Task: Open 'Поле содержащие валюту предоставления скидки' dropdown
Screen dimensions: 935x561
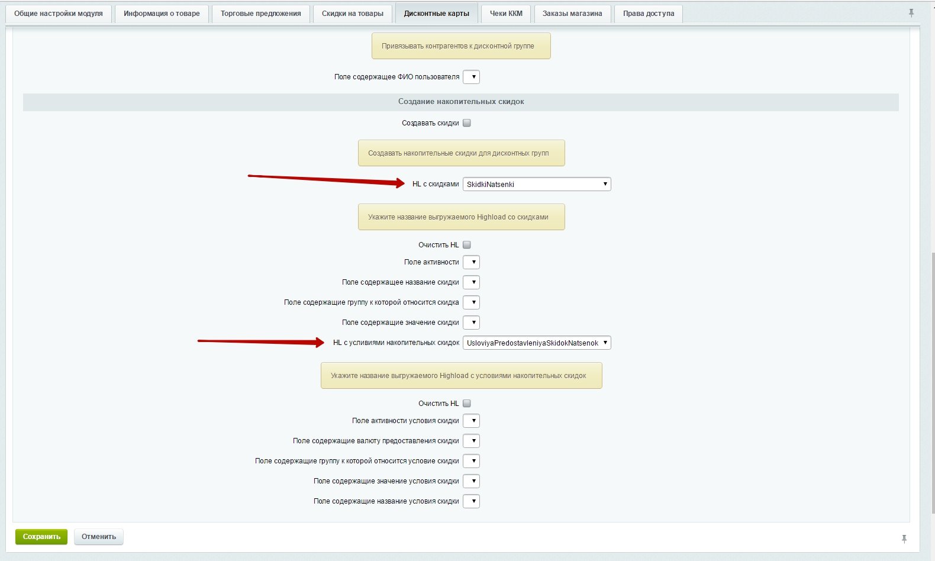Action: [471, 441]
